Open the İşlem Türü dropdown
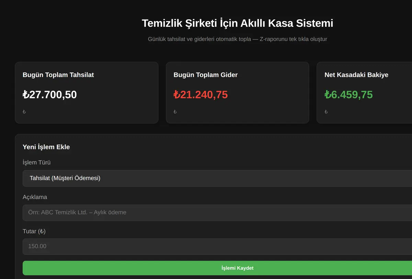The image size is (412, 279). click(217, 178)
